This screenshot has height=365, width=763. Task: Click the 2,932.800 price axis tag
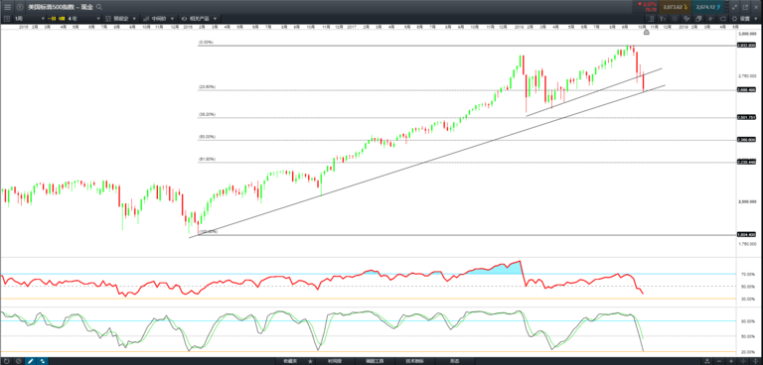pos(746,45)
